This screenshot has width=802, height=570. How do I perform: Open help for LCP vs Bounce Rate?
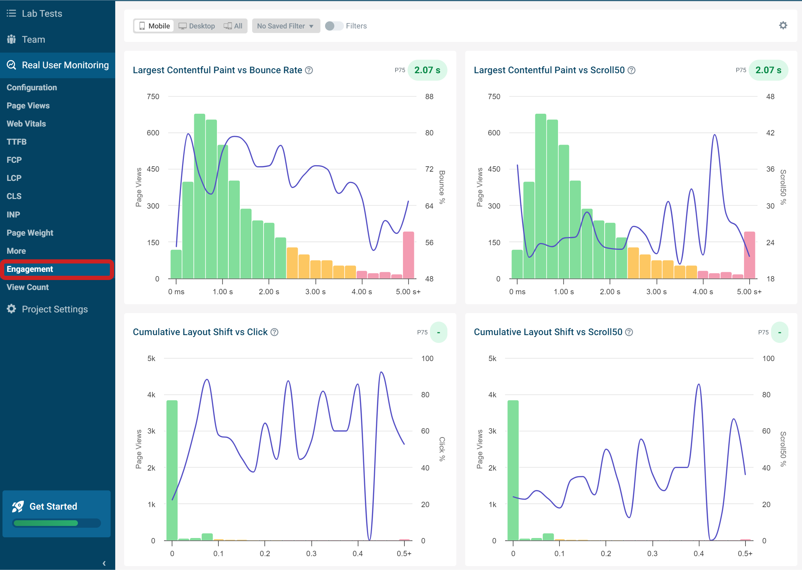point(309,70)
